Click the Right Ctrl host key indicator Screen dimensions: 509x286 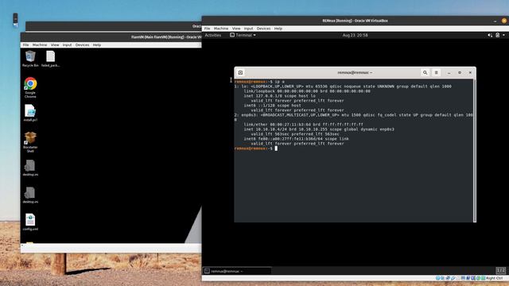tap(494, 278)
